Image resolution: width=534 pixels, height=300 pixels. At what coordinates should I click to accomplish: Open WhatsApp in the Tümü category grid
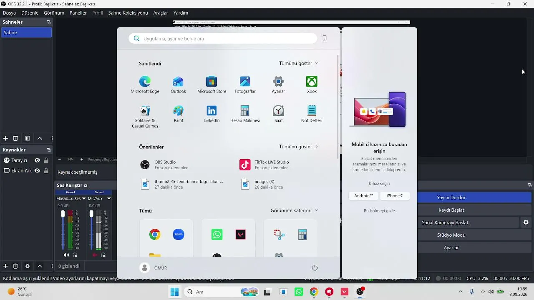point(217,235)
